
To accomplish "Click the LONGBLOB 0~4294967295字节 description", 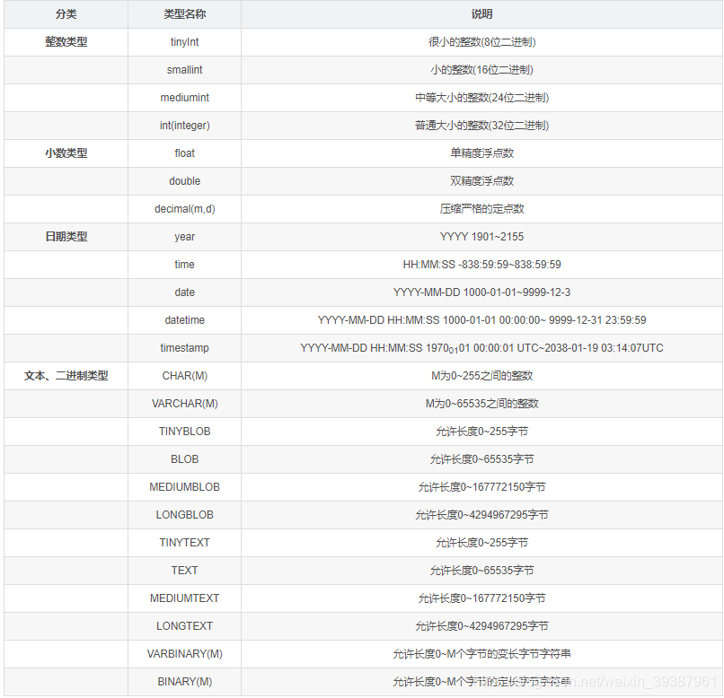I will pyautogui.click(x=481, y=515).
